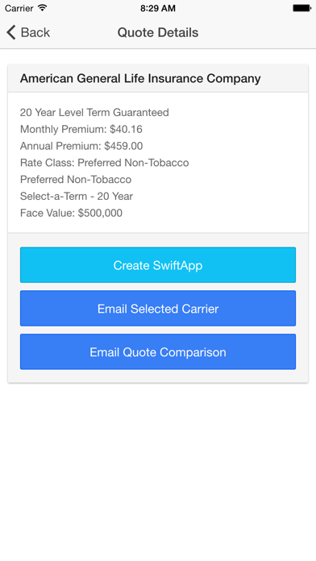
Task: Tap the Face Value: $500,000 line
Action: point(71,213)
